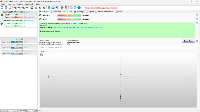Click the 100 data point on the health chart

[x=120, y=75]
